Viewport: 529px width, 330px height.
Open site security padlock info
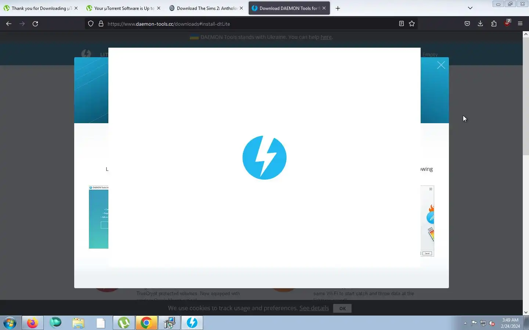(x=101, y=23)
